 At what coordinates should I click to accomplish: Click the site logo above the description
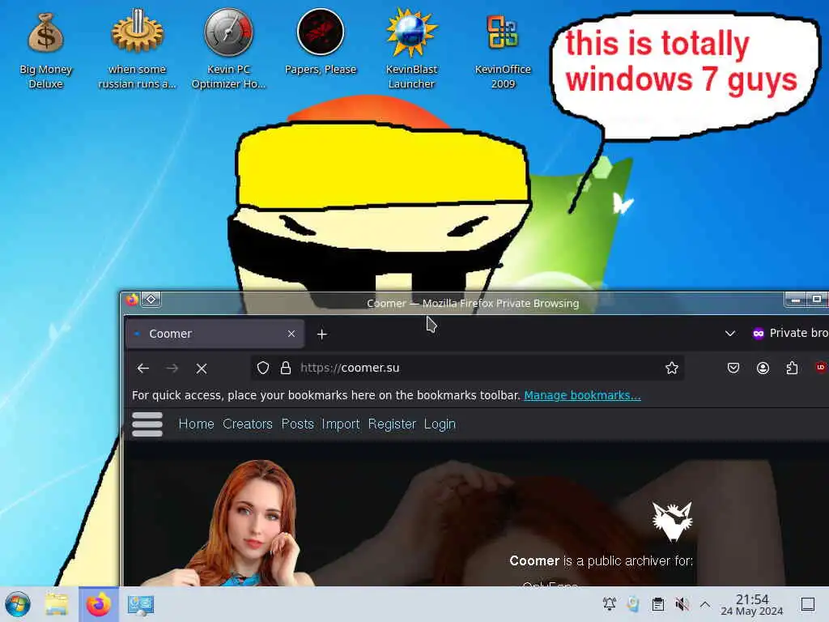click(672, 522)
